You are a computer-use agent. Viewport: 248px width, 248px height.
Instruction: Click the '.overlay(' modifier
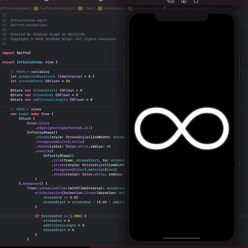click(44, 151)
